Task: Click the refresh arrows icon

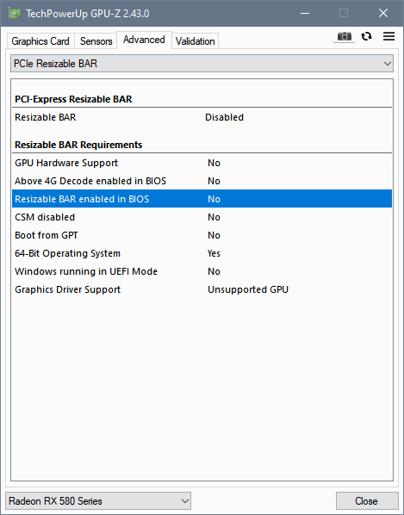Action: click(367, 36)
